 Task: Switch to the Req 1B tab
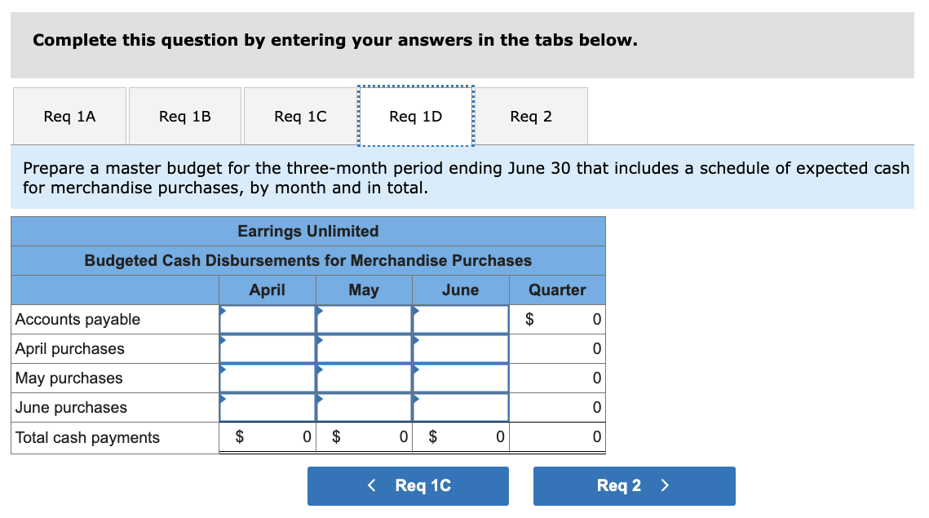(185, 117)
